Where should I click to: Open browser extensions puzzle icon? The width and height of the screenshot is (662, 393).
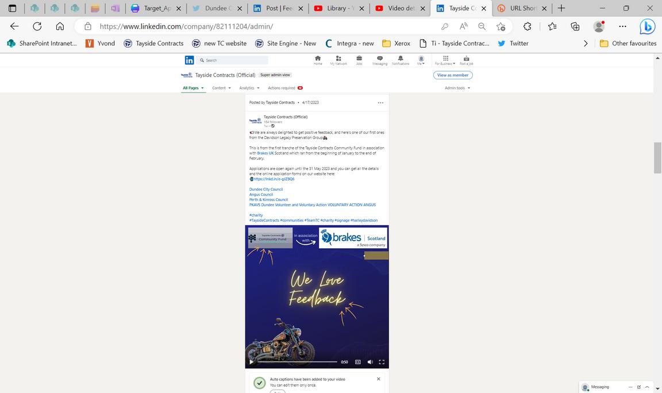click(x=528, y=26)
